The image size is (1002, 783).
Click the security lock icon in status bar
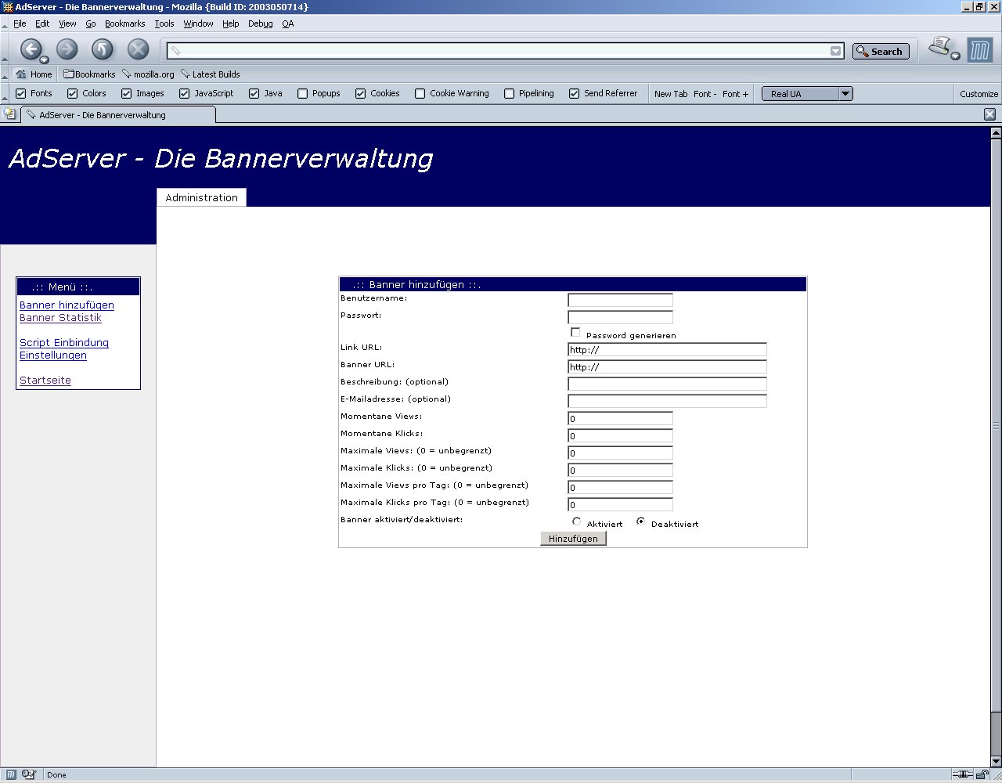(x=982, y=774)
